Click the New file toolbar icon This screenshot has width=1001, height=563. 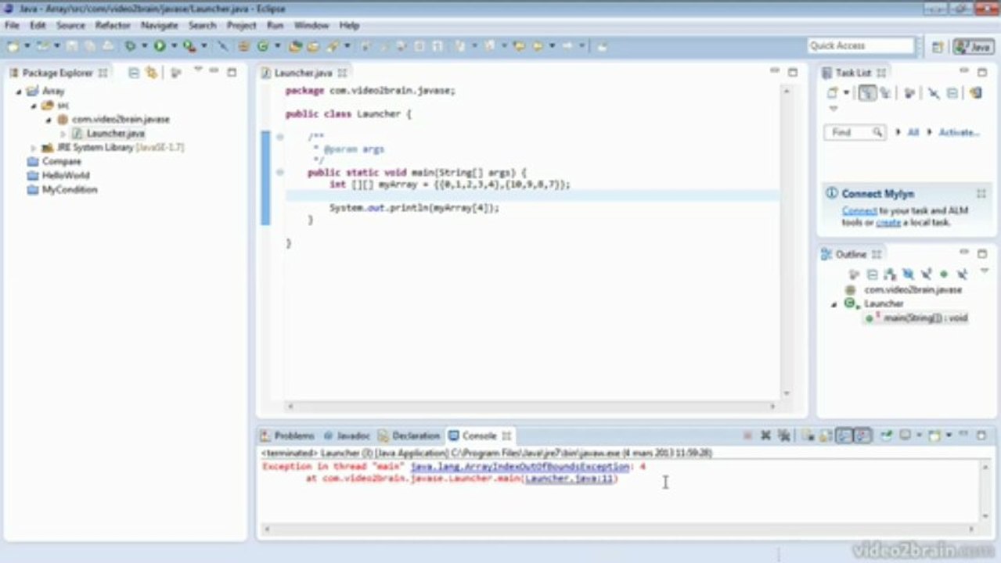click(13, 46)
